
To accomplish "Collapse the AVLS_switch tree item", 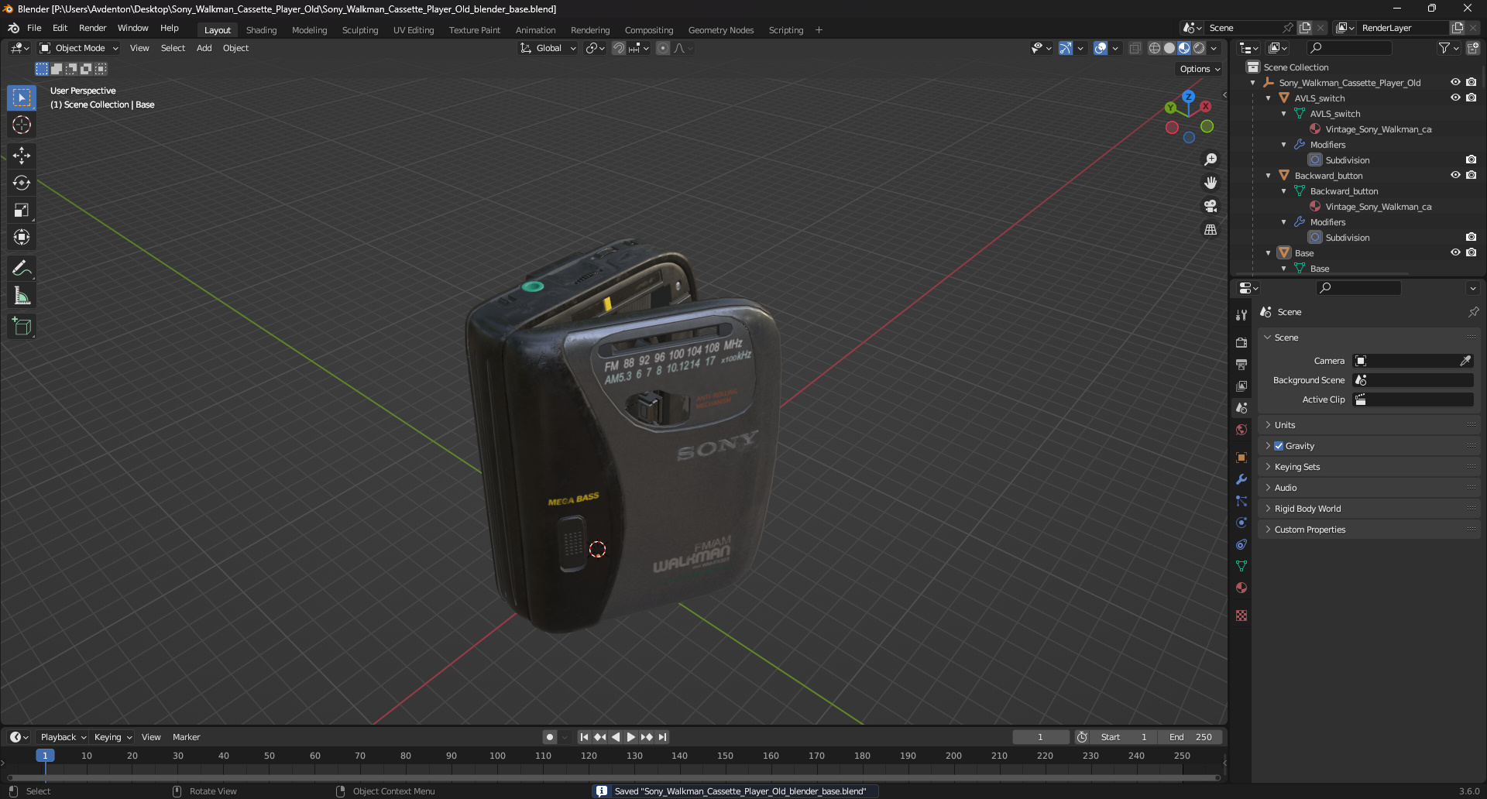I will (x=1268, y=98).
